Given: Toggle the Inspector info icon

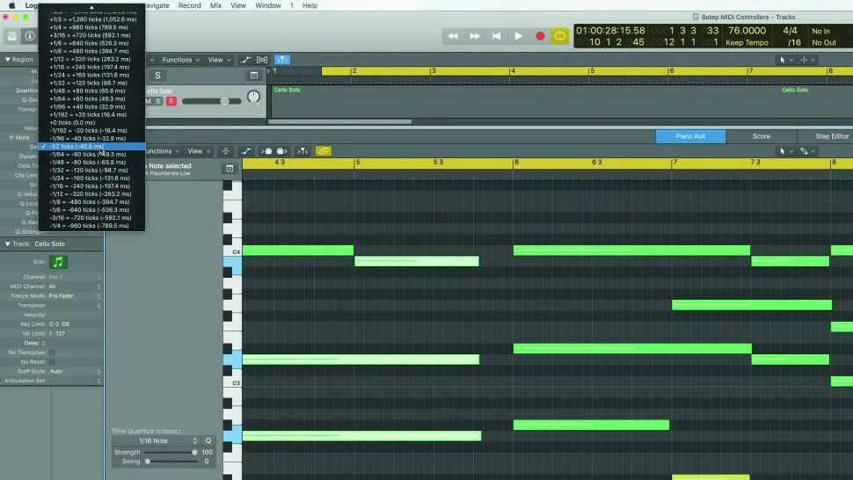Looking at the screenshot, I should pyautogui.click(x=30, y=36).
